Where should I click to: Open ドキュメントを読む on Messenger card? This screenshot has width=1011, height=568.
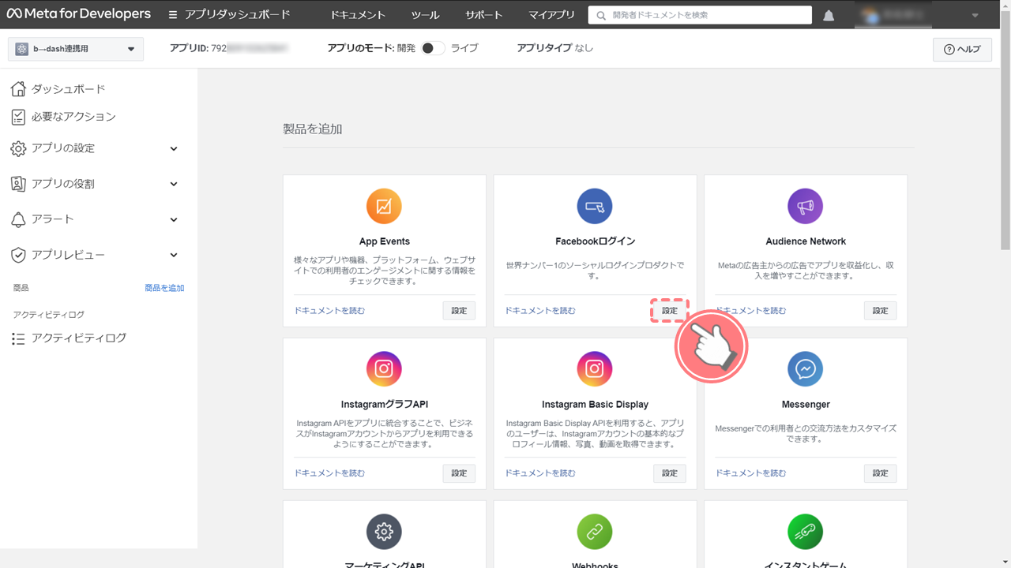coord(751,473)
